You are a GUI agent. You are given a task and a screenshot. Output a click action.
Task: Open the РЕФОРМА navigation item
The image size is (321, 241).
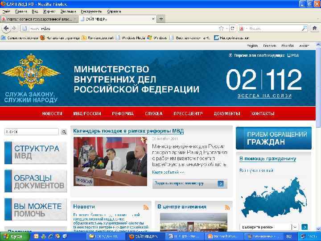[x=123, y=113]
